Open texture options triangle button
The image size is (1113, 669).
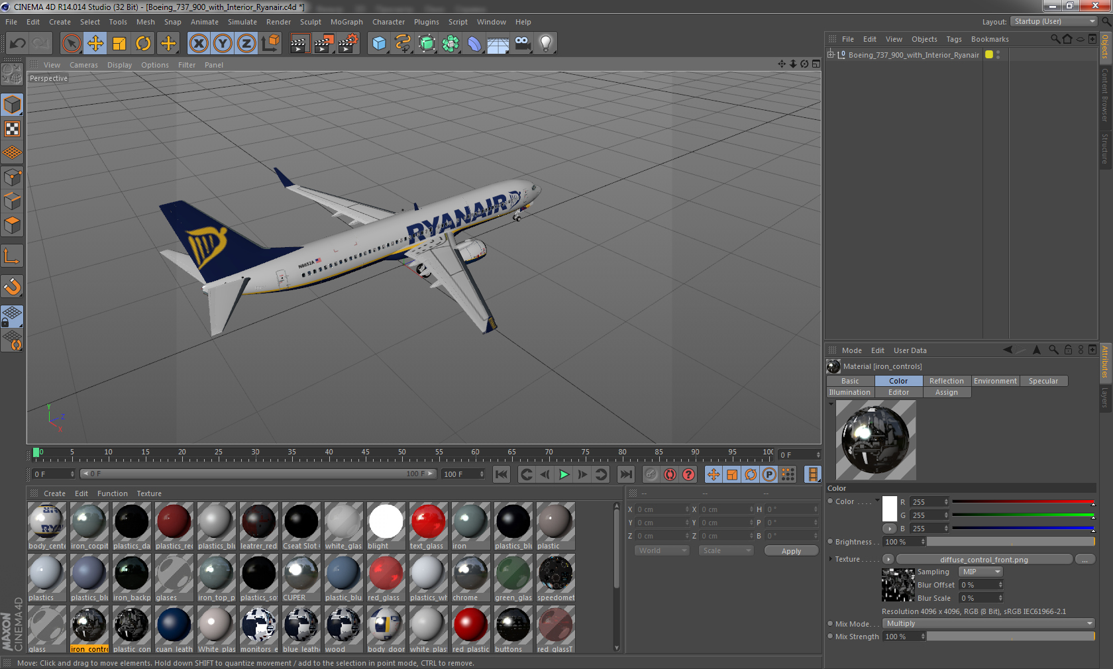point(888,559)
